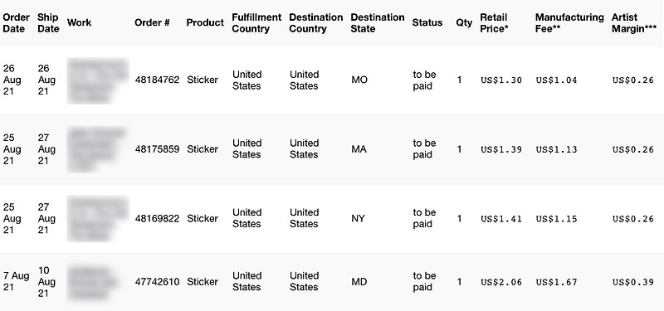Open order number 48184762
Image resolution: width=664 pixels, height=311 pixels.
point(157,80)
